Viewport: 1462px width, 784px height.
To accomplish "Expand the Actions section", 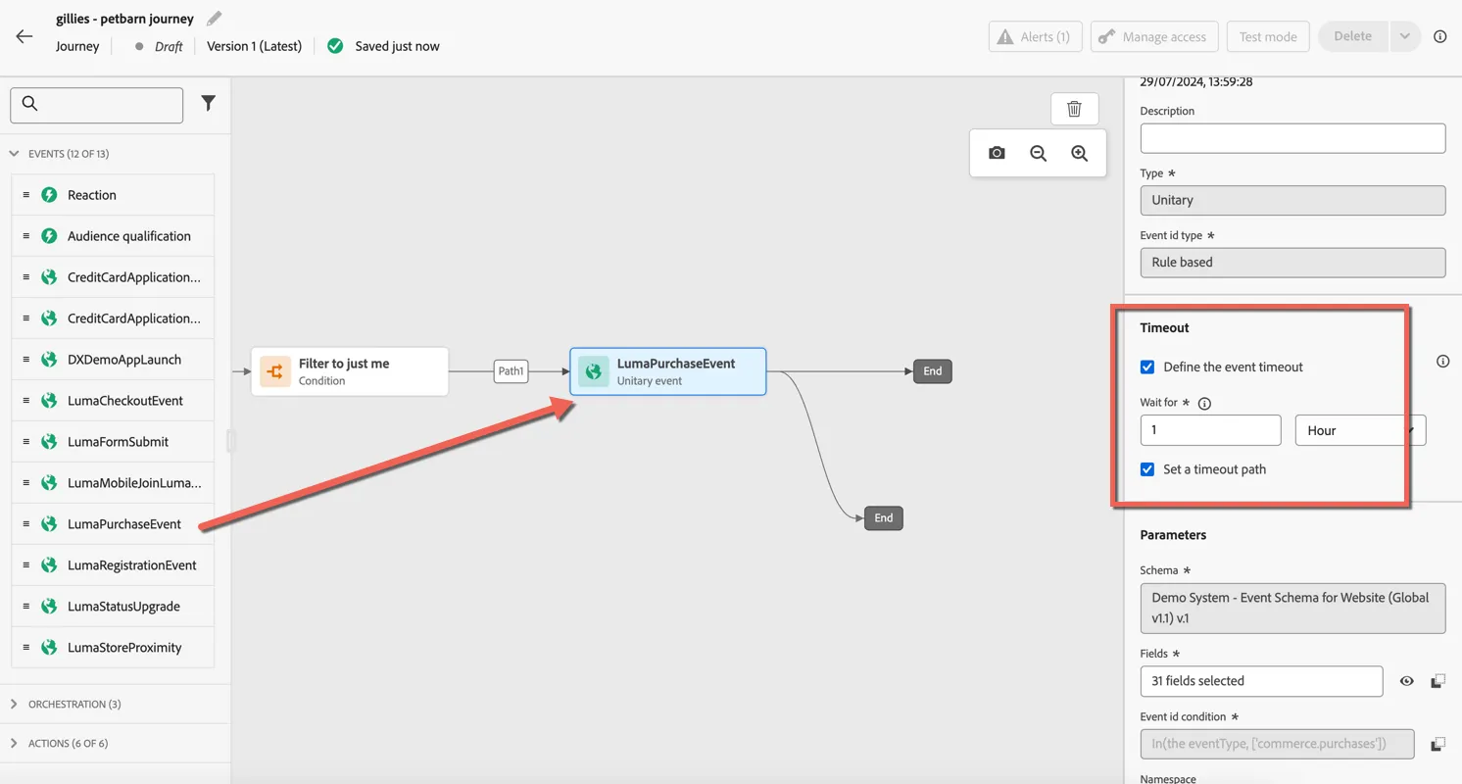I will [x=14, y=744].
